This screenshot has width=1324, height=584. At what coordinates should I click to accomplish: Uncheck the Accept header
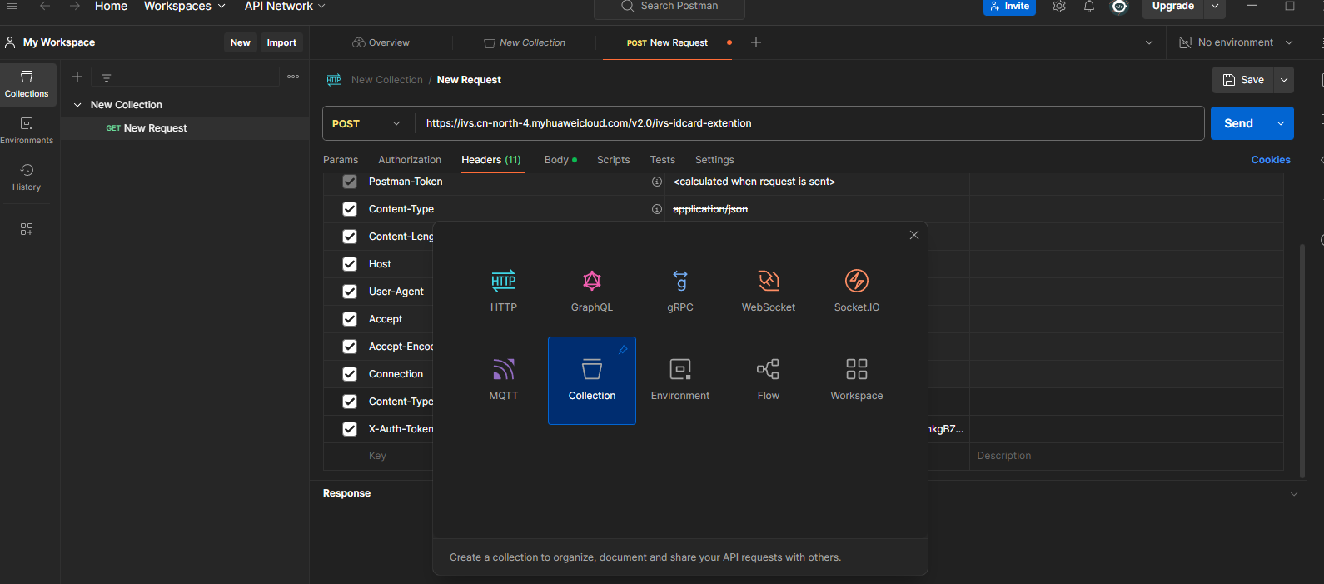pyautogui.click(x=350, y=319)
